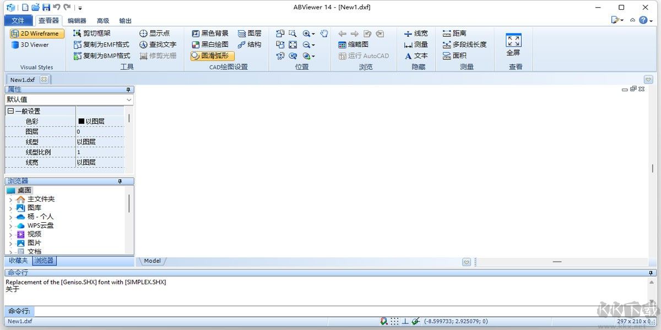
Task: Open the zoom in options dropdown arrow
Action: click(314, 33)
